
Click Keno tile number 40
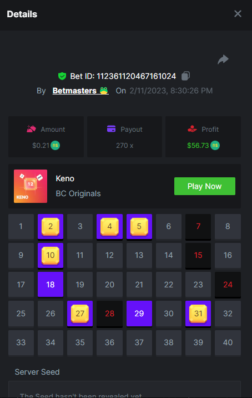(228, 342)
